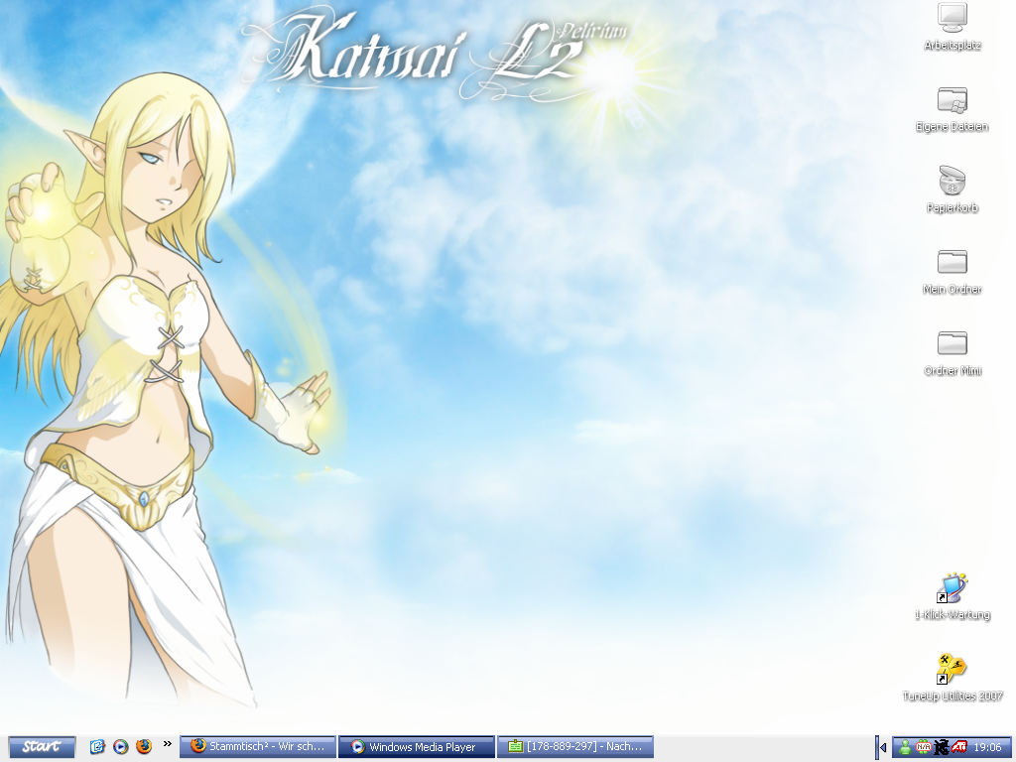This screenshot has height=762, width=1016.
Task: Switch to Windows Media Player taskbar button
Action: 416,747
